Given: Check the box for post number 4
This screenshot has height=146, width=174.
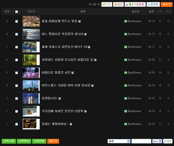Looking at the screenshot, I should tap(17, 85).
